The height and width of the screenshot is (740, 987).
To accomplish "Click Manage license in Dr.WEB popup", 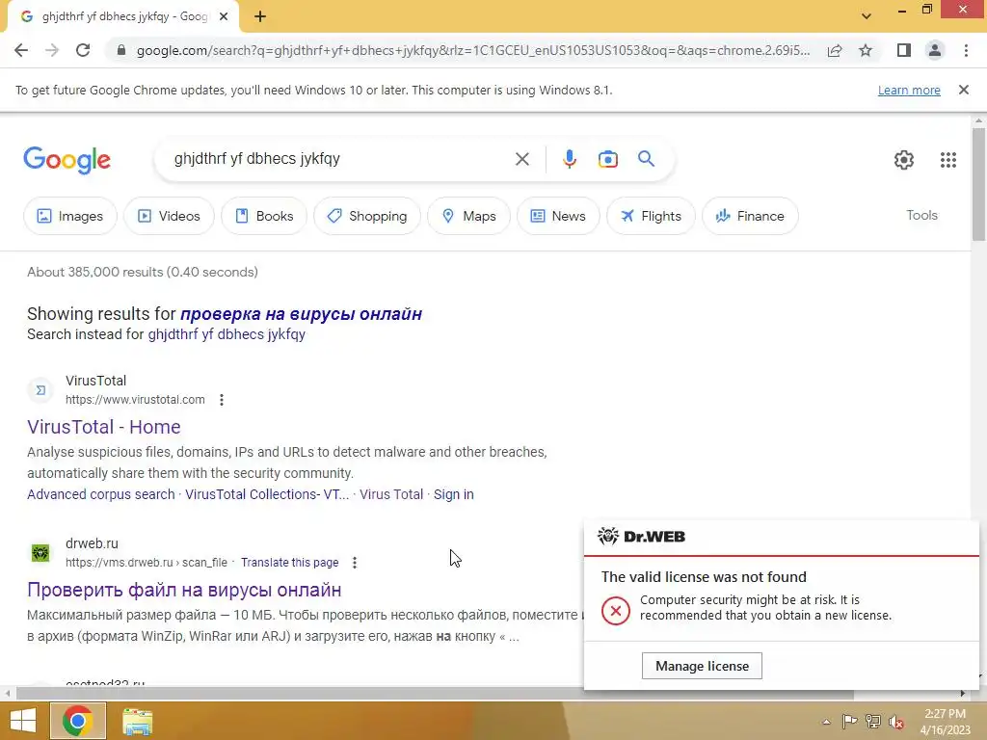I will 702,666.
